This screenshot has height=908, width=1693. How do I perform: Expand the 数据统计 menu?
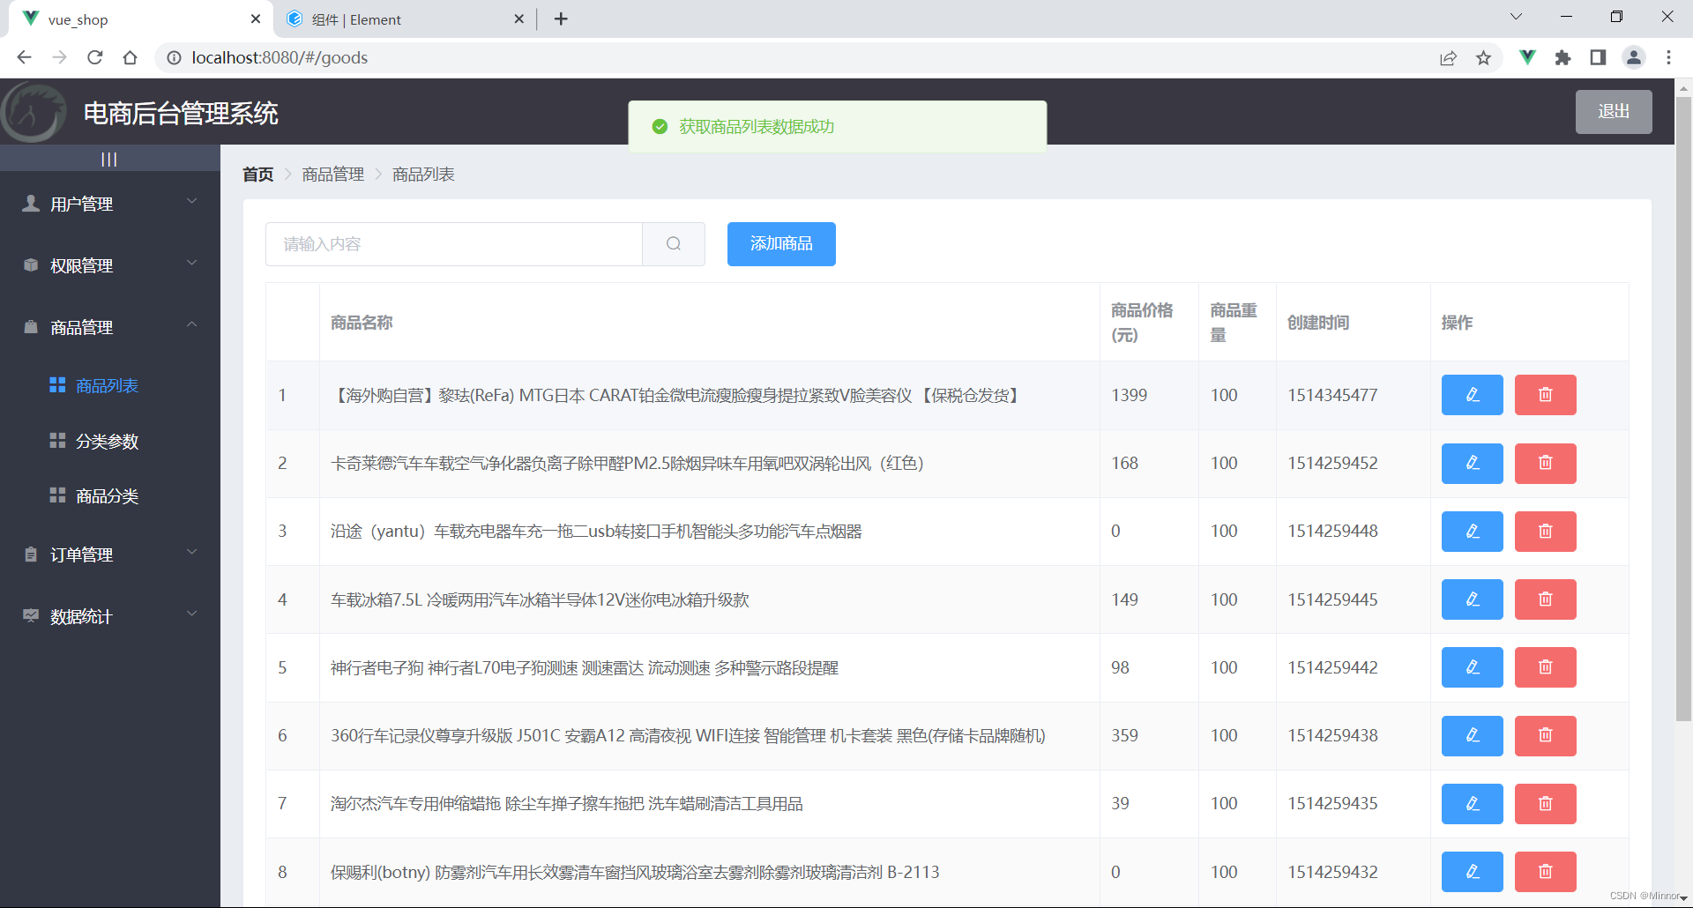110,616
